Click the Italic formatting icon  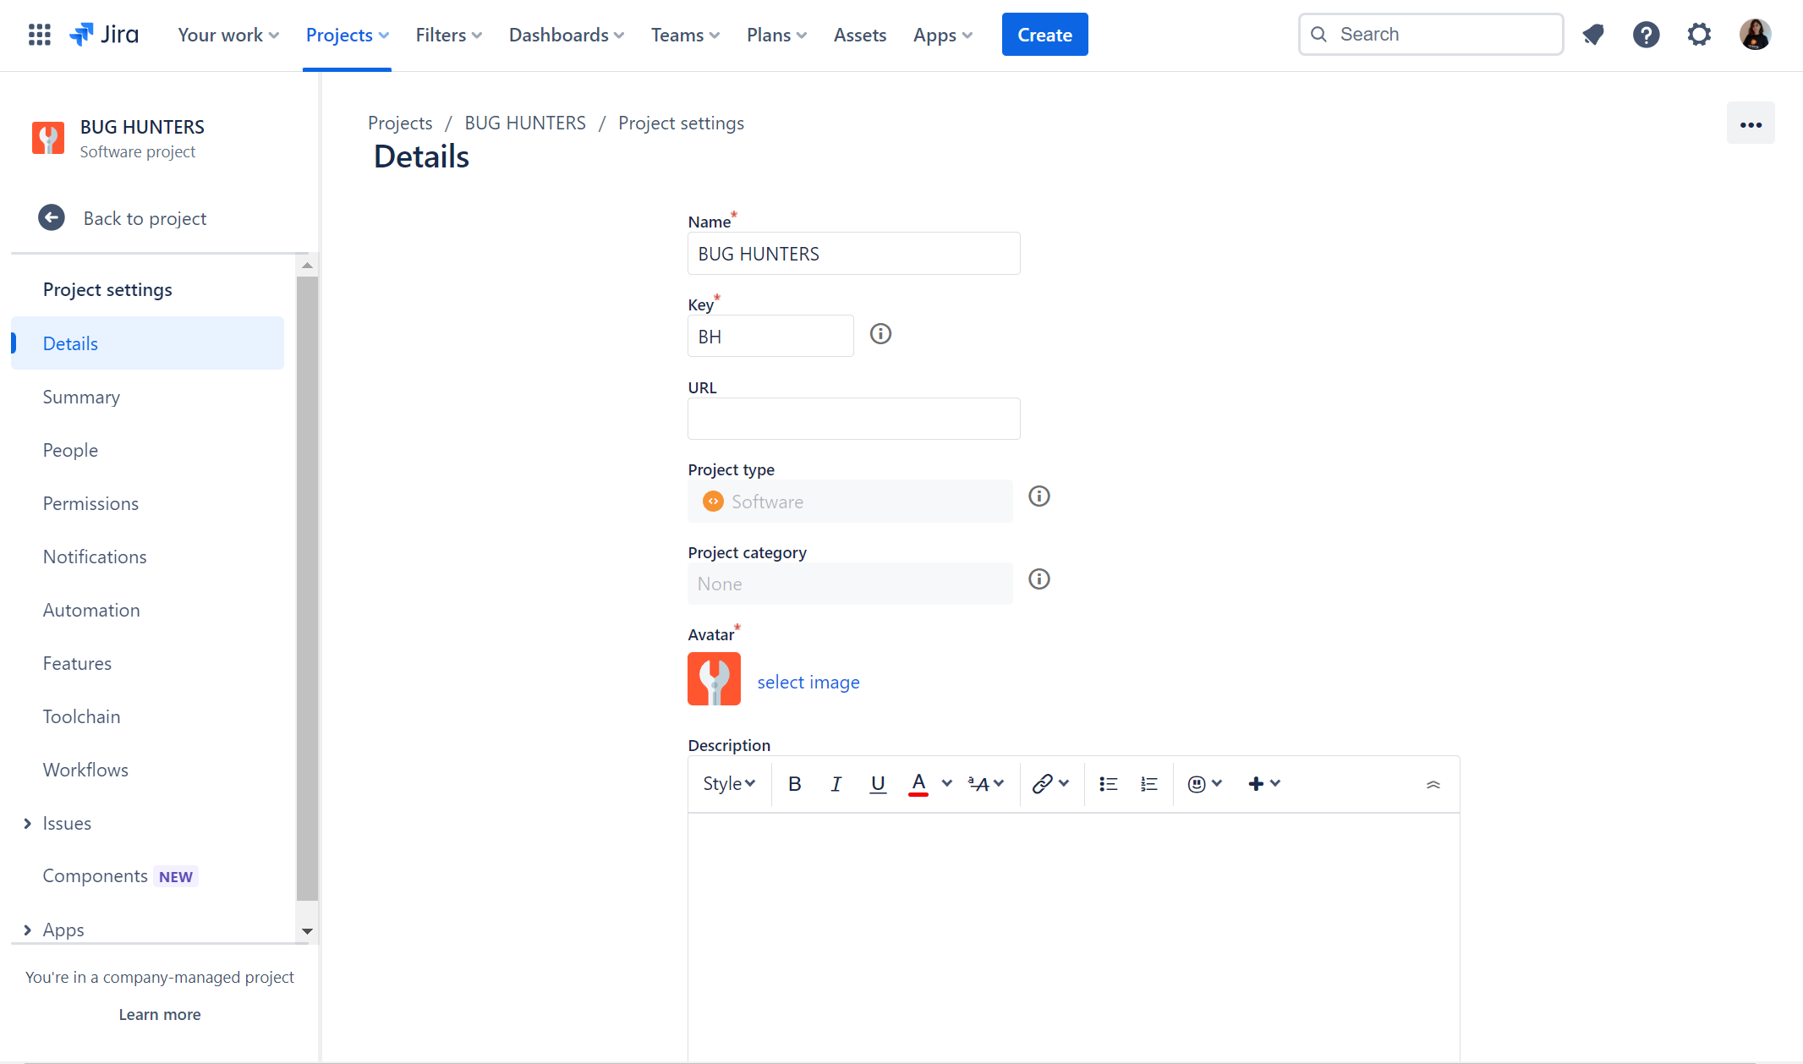(836, 783)
